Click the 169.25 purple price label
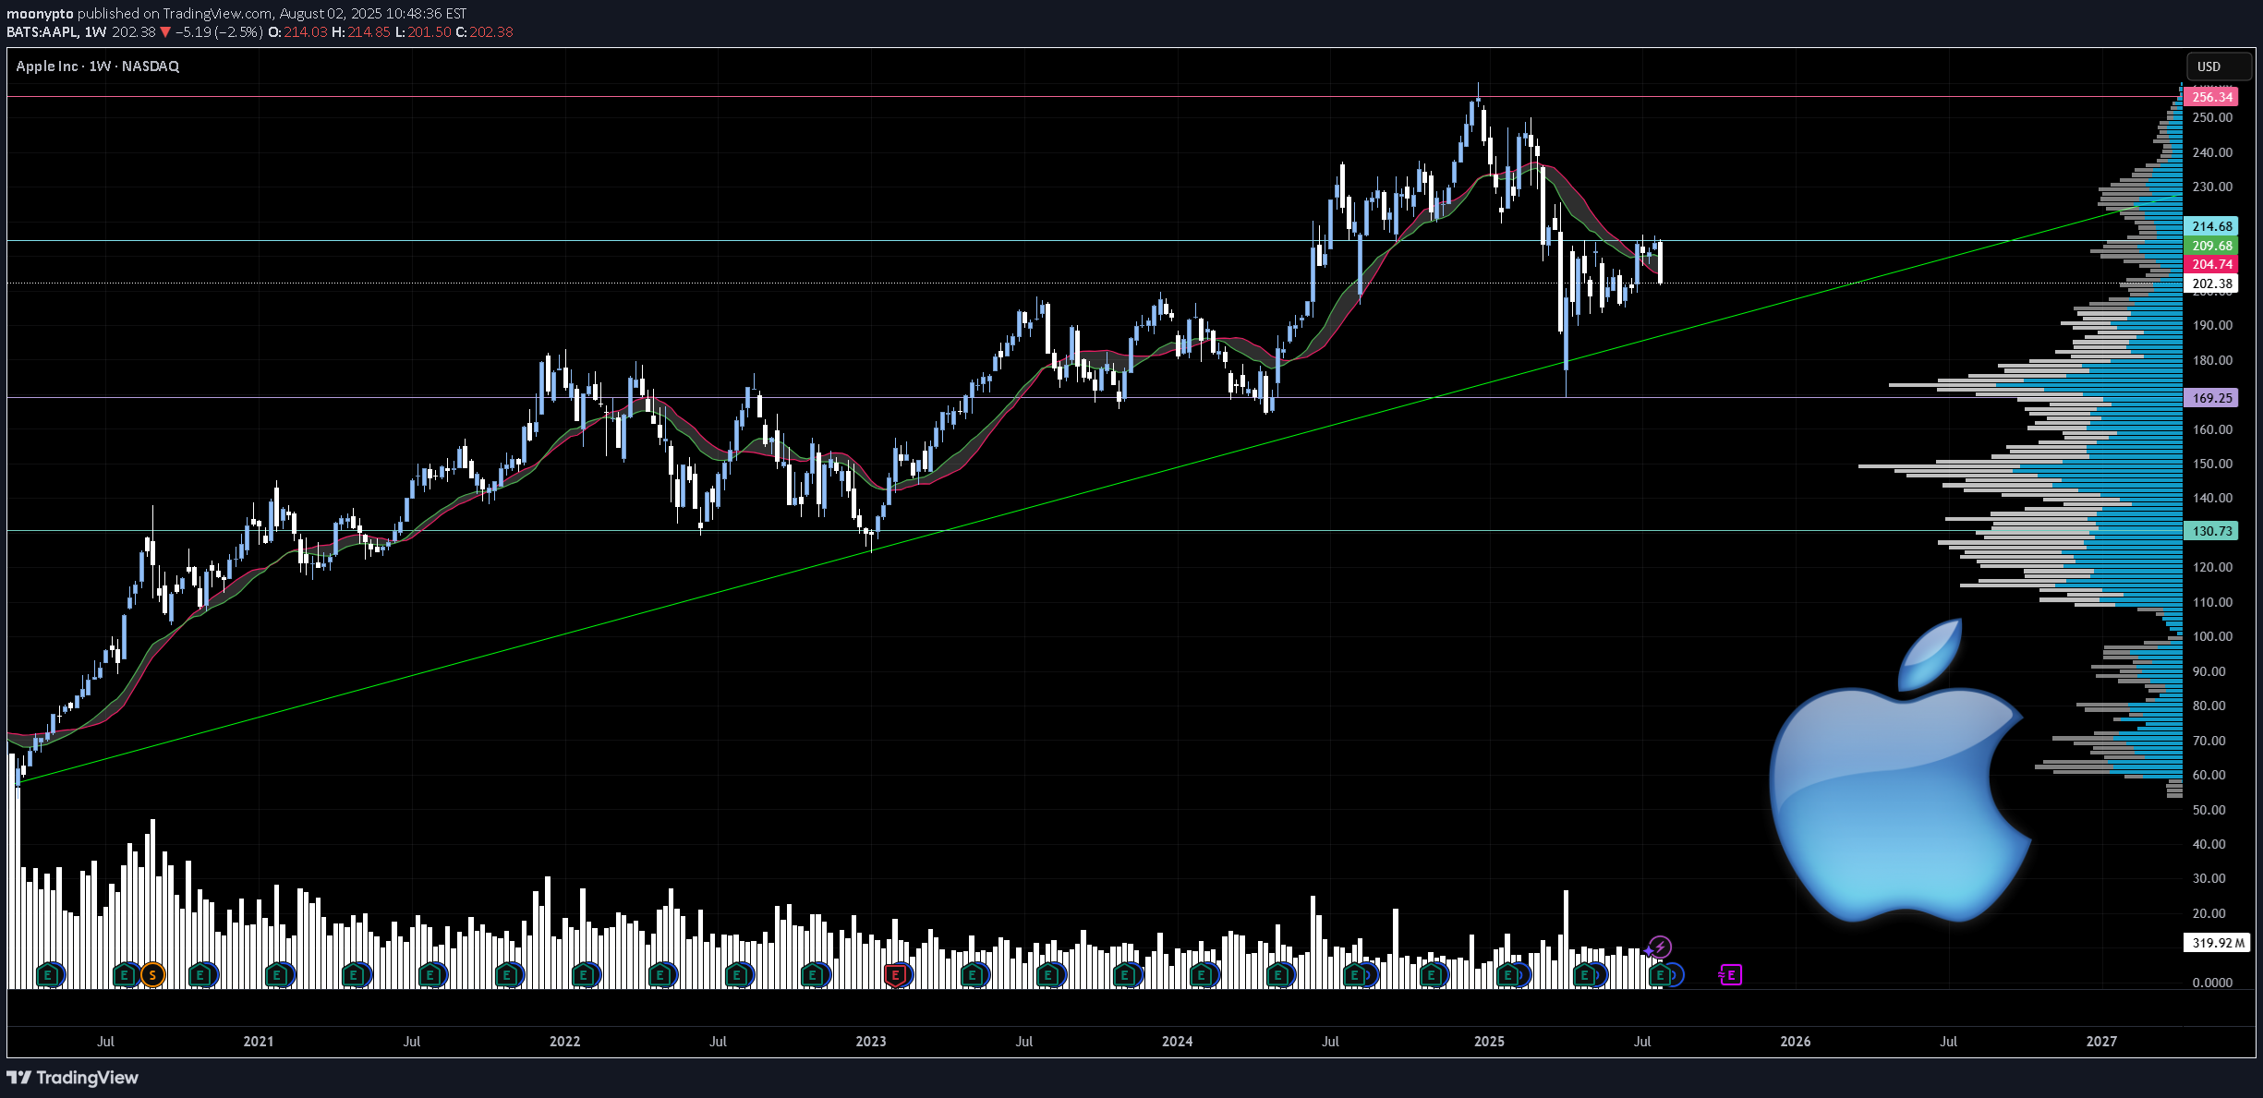This screenshot has height=1098, width=2263. pos(2211,398)
